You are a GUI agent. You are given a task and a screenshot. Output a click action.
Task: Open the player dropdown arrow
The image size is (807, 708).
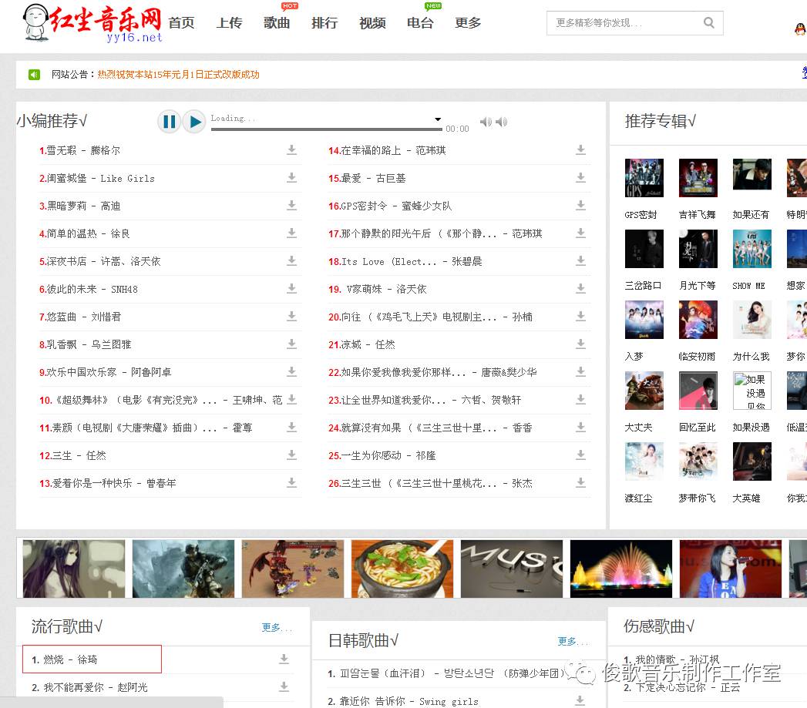coord(438,119)
